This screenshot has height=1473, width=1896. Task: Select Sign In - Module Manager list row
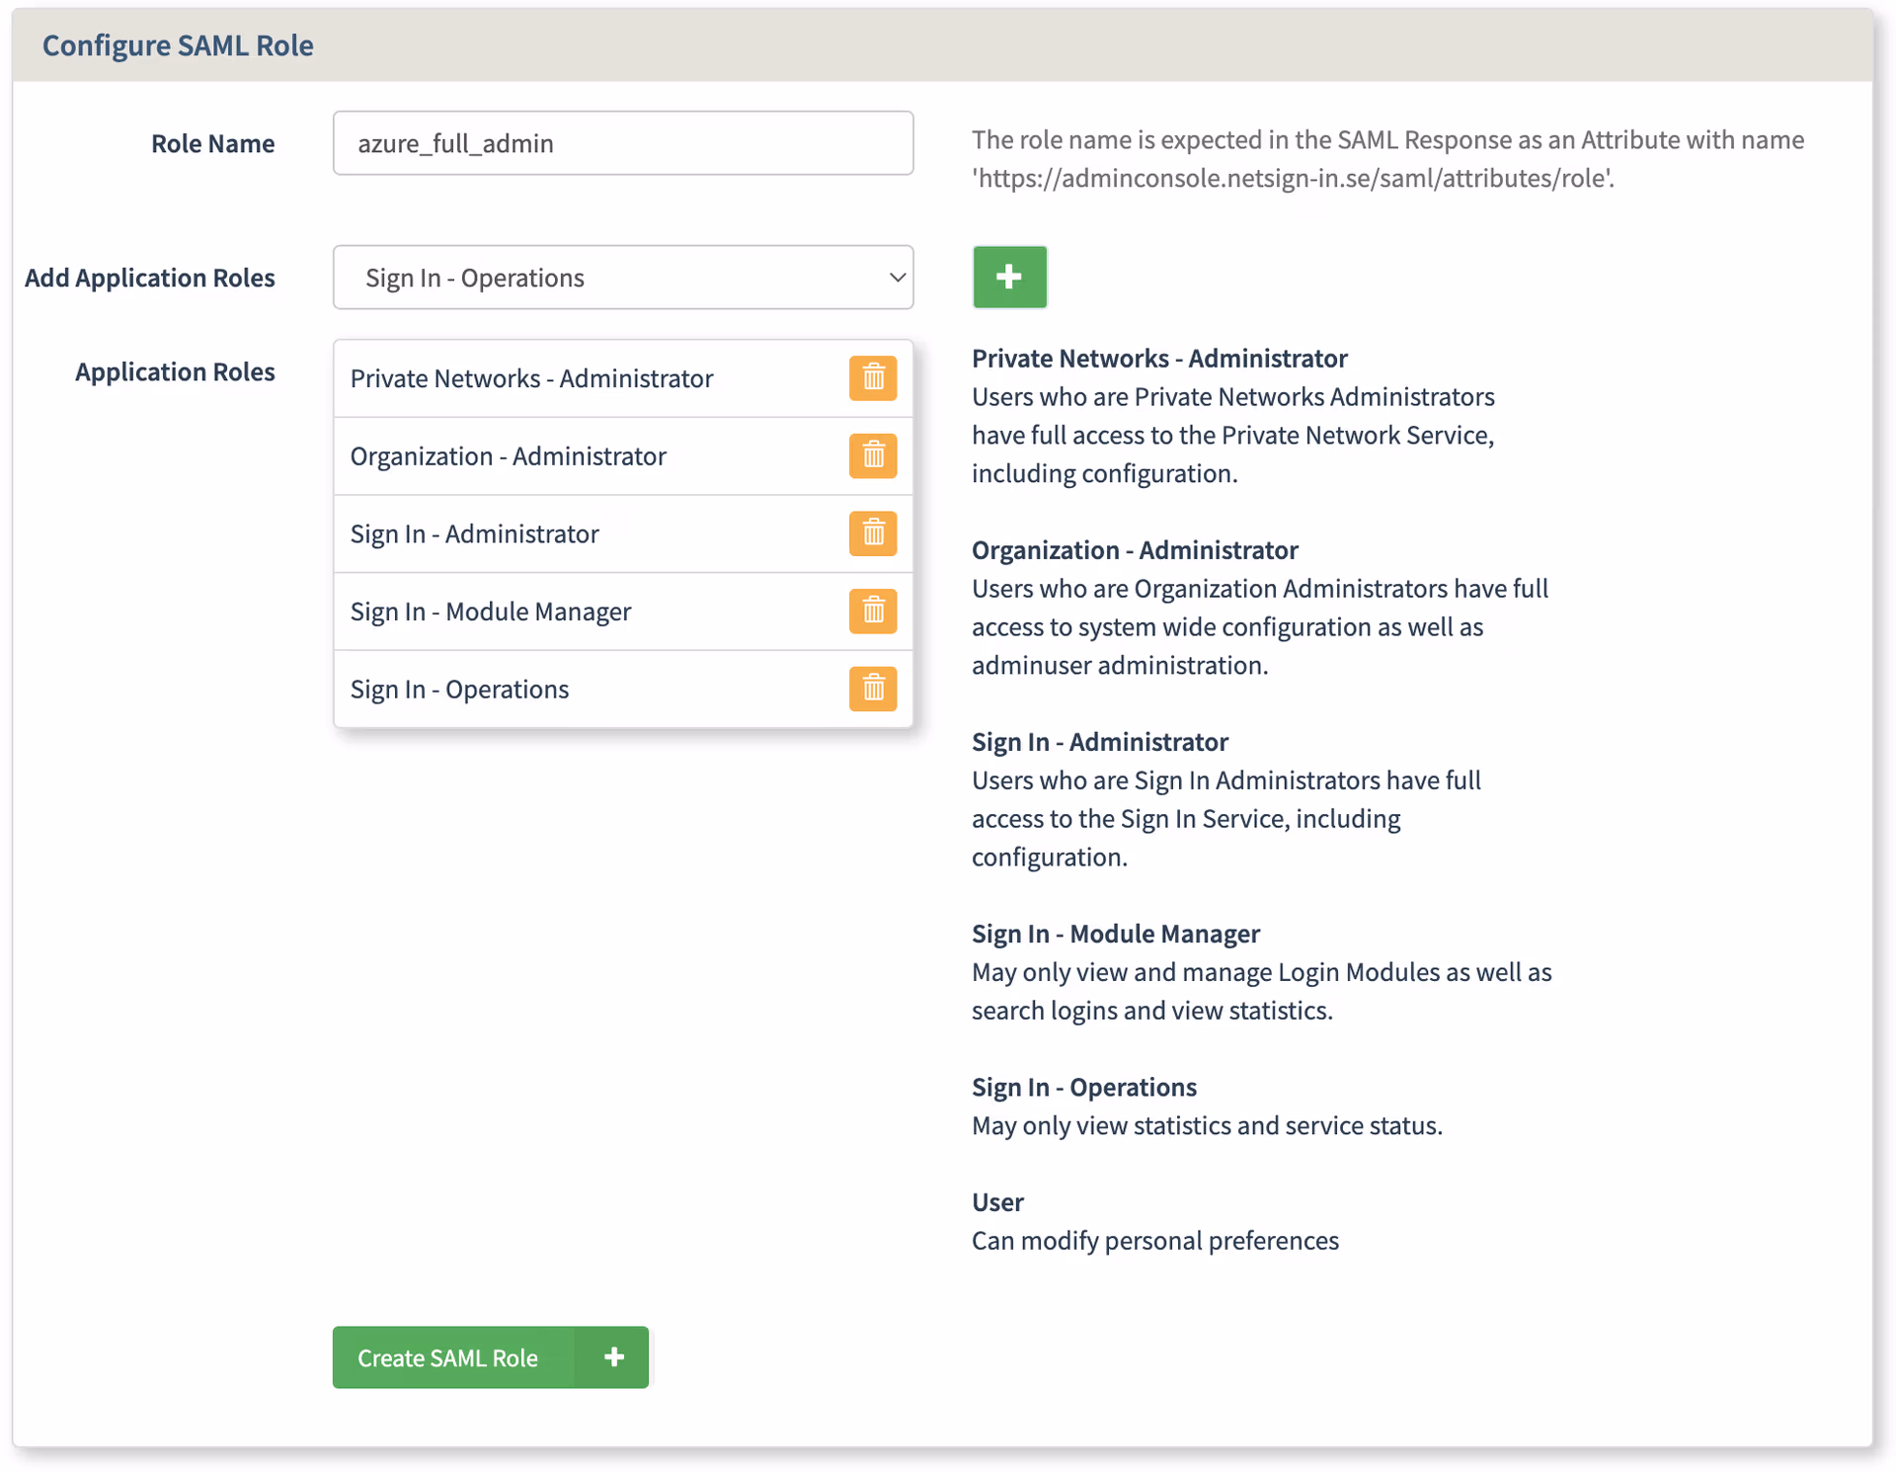click(490, 612)
